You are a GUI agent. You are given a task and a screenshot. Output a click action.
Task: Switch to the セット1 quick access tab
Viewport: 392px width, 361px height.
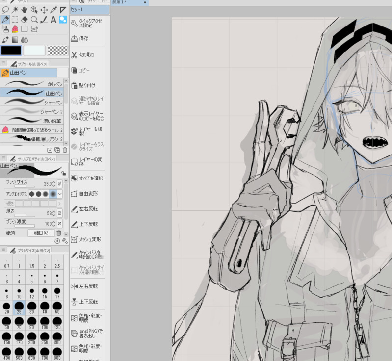[x=89, y=10]
